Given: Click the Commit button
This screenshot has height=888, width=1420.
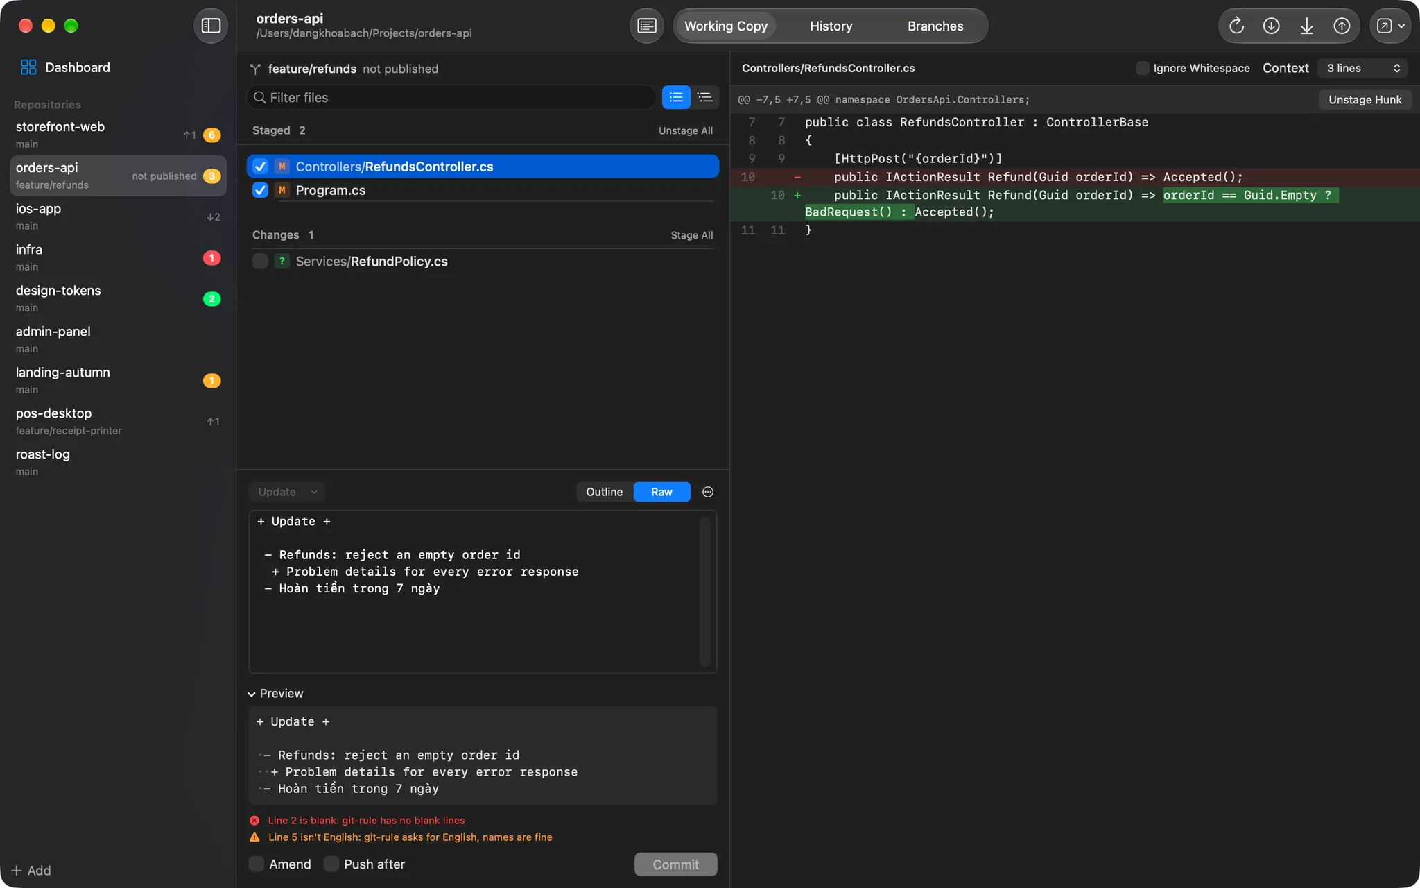Looking at the screenshot, I should tap(675, 864).
